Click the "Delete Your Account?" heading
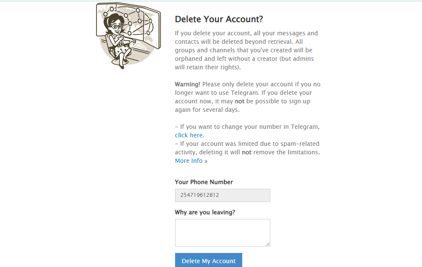 pos(219,19)
